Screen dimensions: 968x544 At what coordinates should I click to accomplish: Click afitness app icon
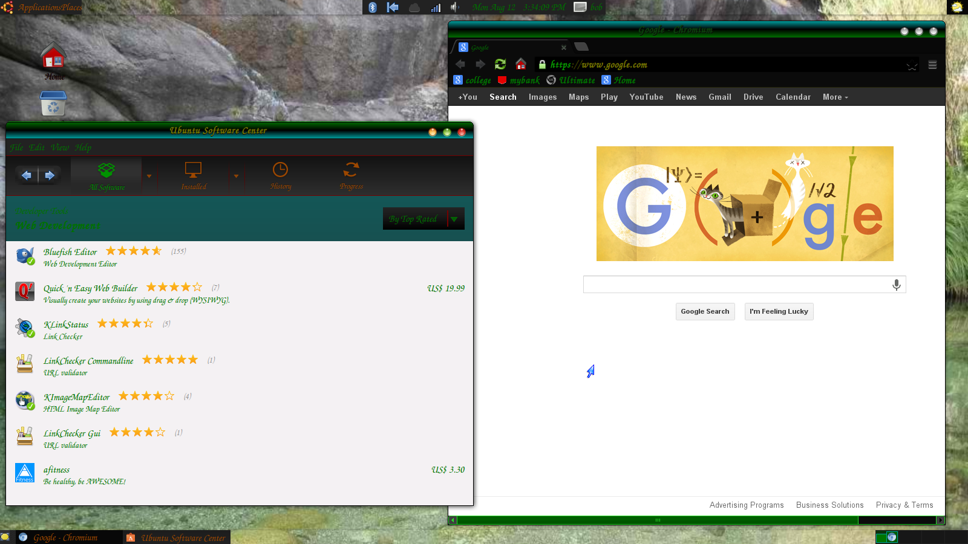pyautogui.click(x=25, y=473)
